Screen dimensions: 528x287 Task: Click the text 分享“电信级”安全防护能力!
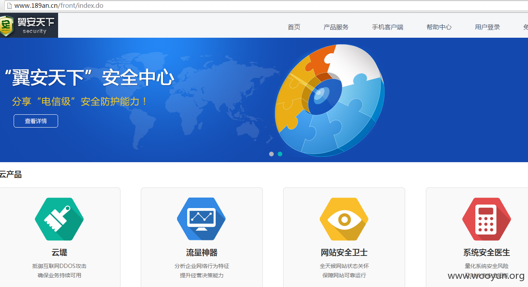80,101
